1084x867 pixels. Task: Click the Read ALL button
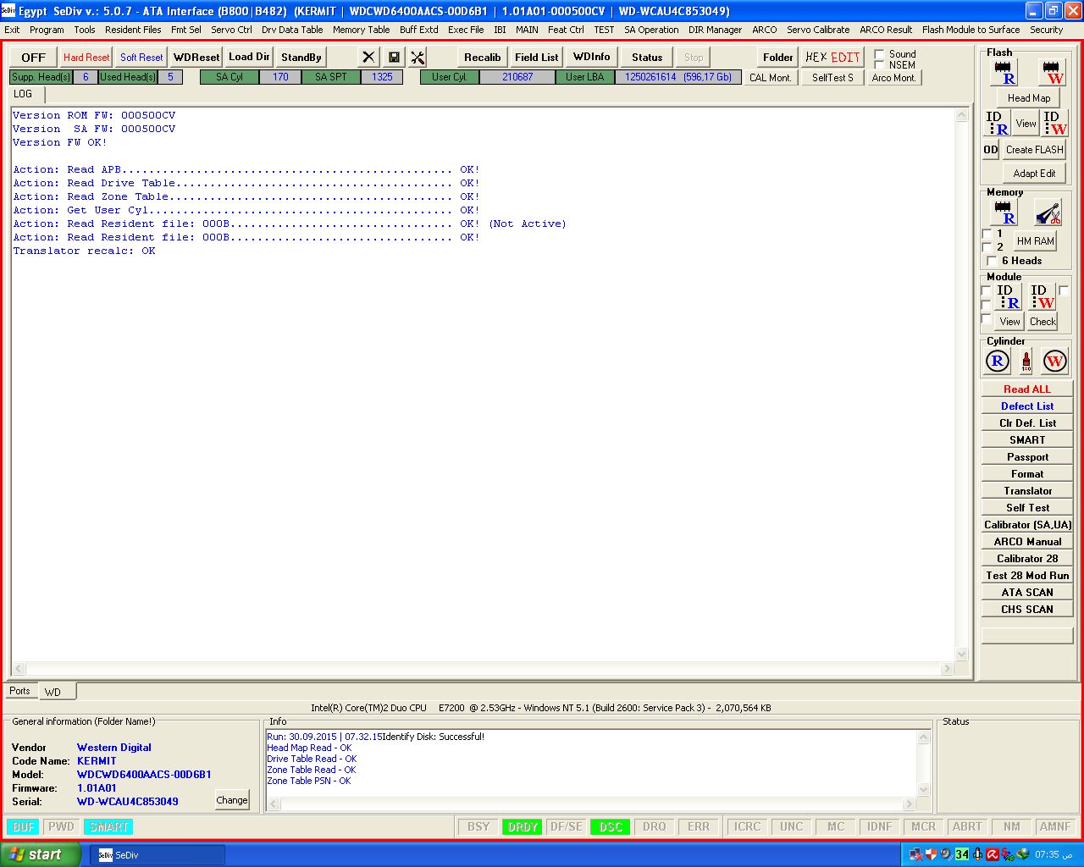[x=1027, y=389]
